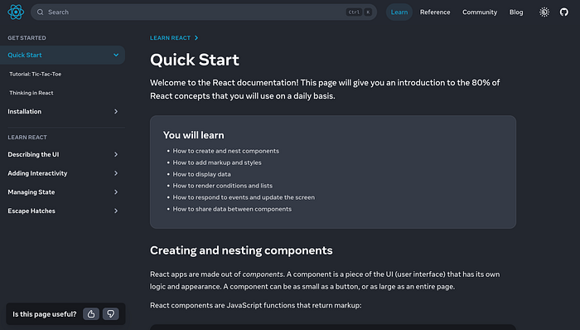
Task: Open Thinking in React link
Action: tap(31, 93)
